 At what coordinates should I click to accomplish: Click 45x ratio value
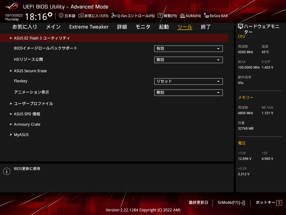point(241,83)
